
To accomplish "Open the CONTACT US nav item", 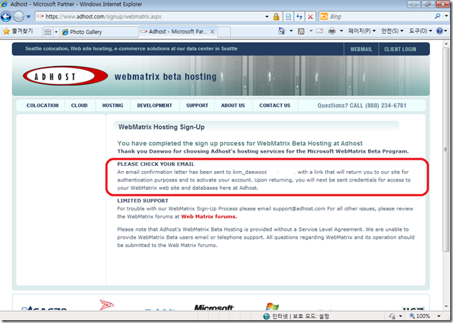I will click(275, 106).
